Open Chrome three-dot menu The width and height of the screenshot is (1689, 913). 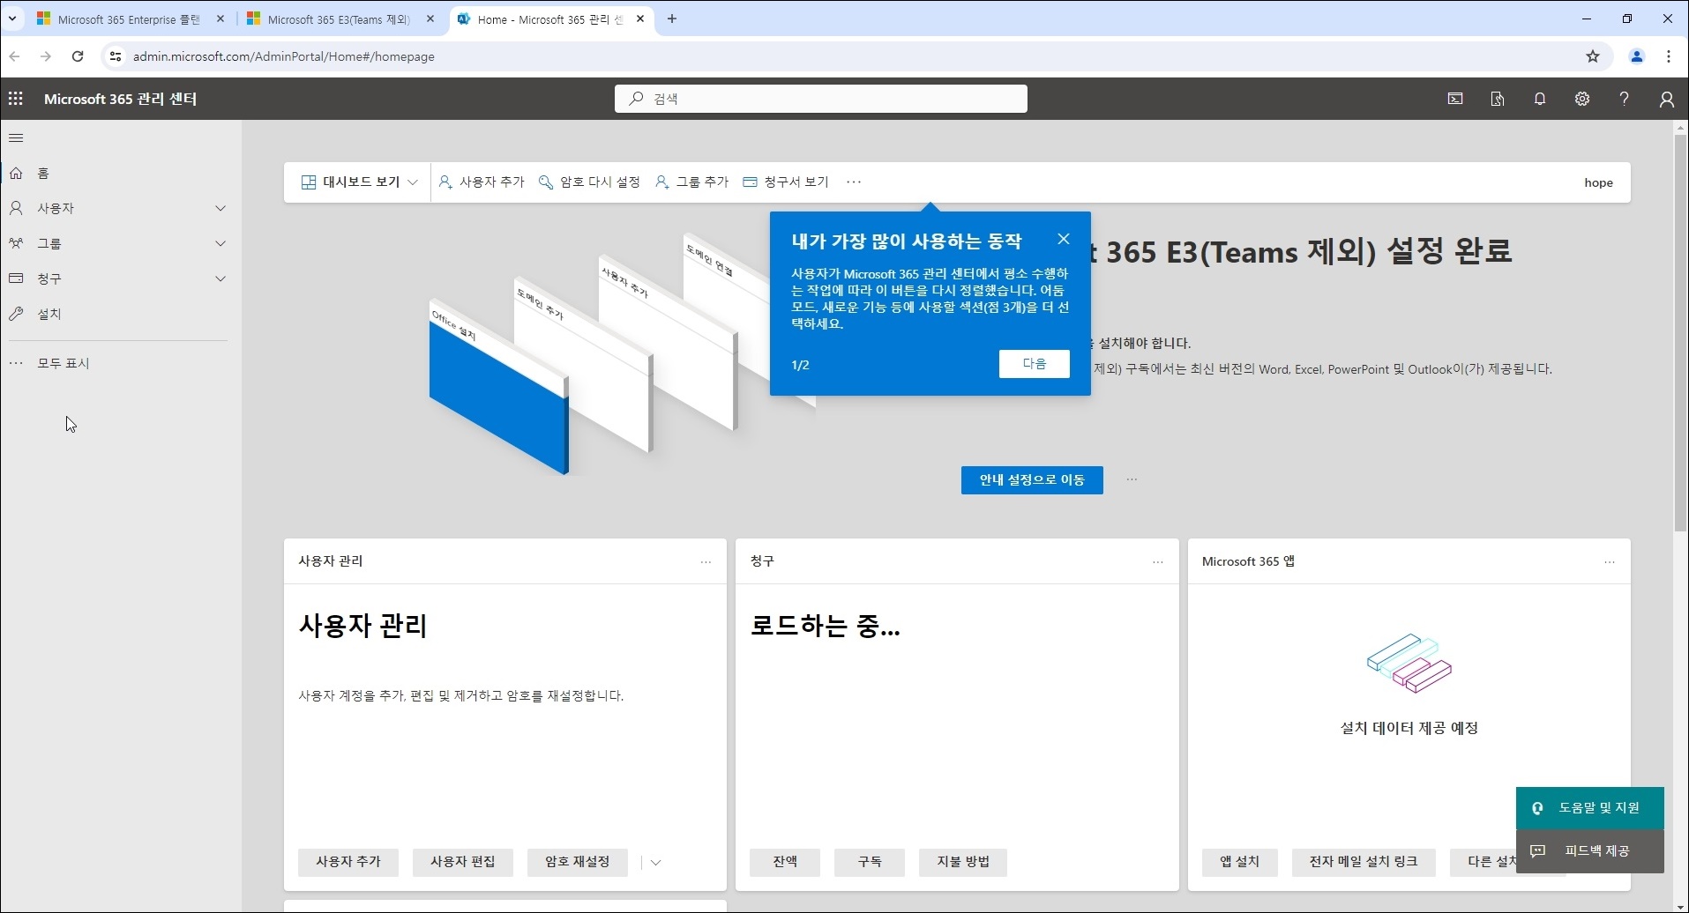1669,56
